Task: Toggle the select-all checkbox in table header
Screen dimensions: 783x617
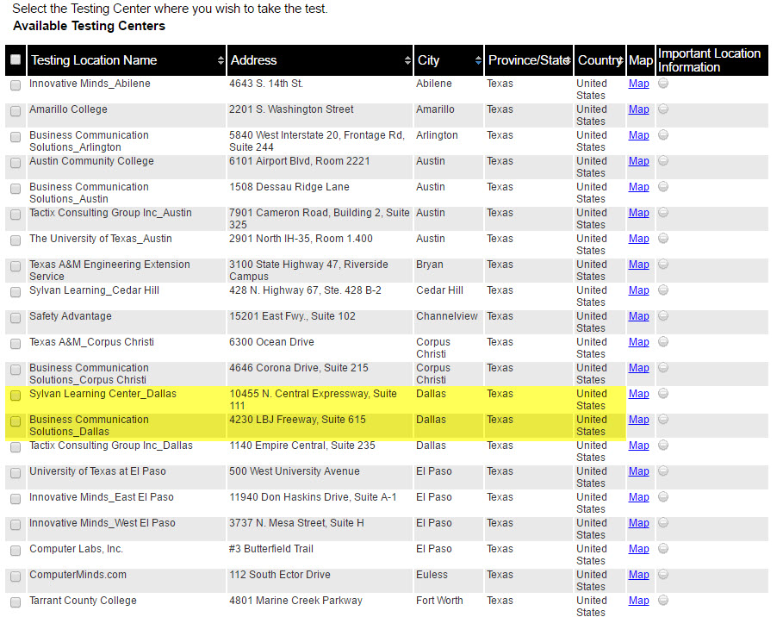Action: tap(16, 59)
